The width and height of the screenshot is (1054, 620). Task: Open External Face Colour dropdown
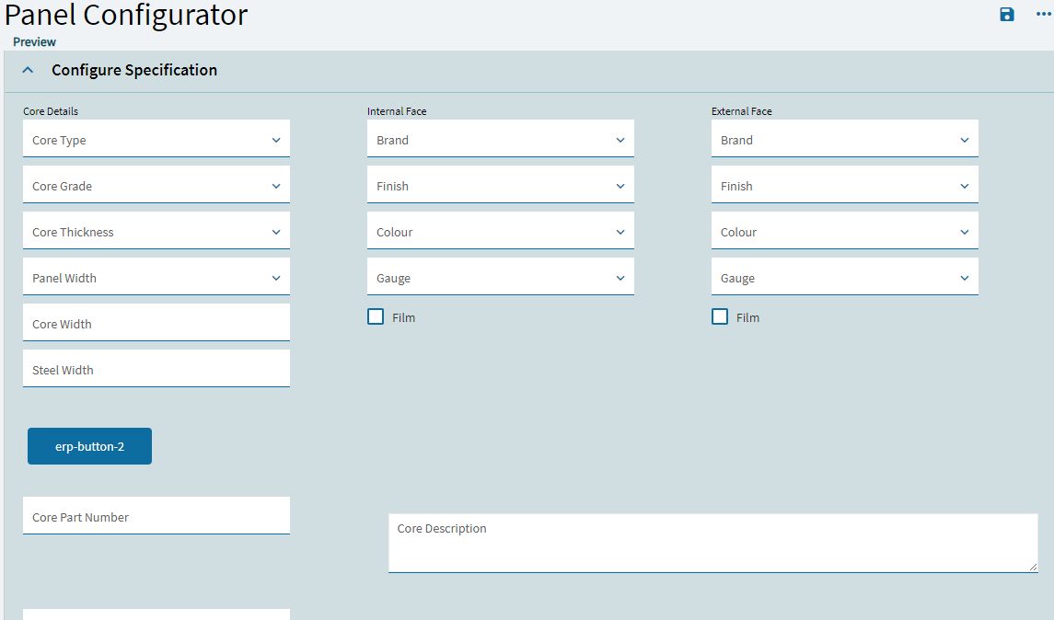(x=844, y=231)
